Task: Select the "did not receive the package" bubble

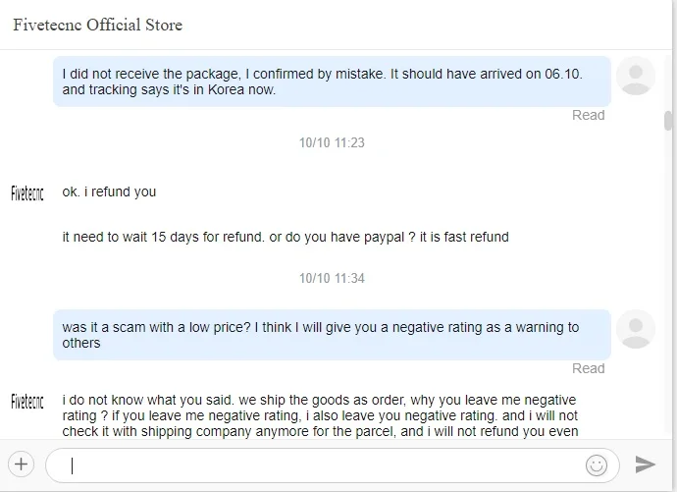Action: [332, 81]
